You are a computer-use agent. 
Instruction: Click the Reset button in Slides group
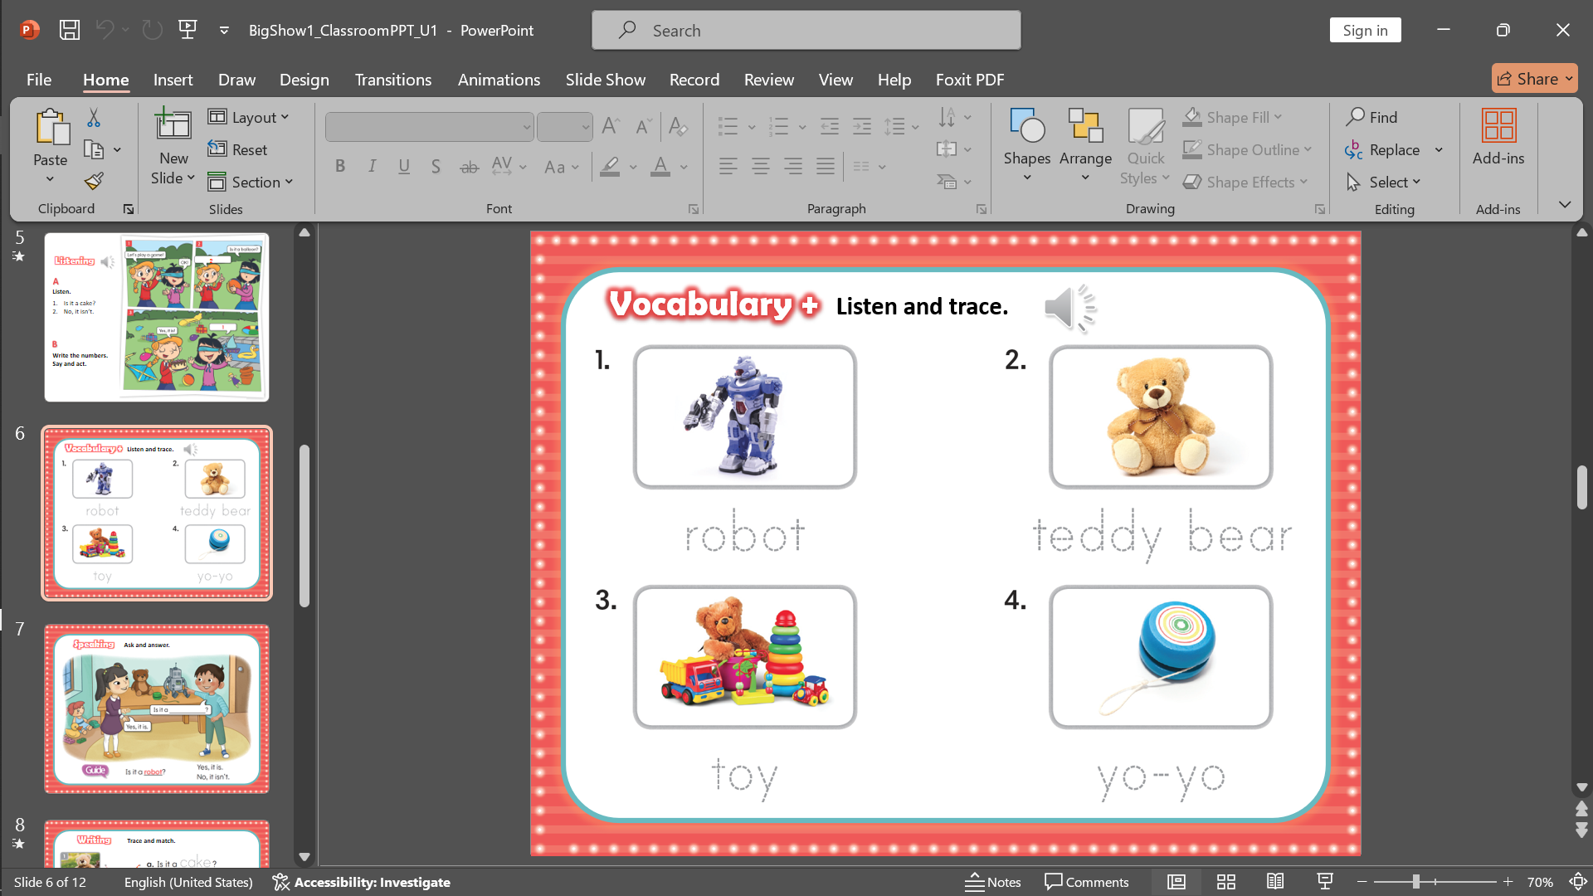click(x=239, y=149)
